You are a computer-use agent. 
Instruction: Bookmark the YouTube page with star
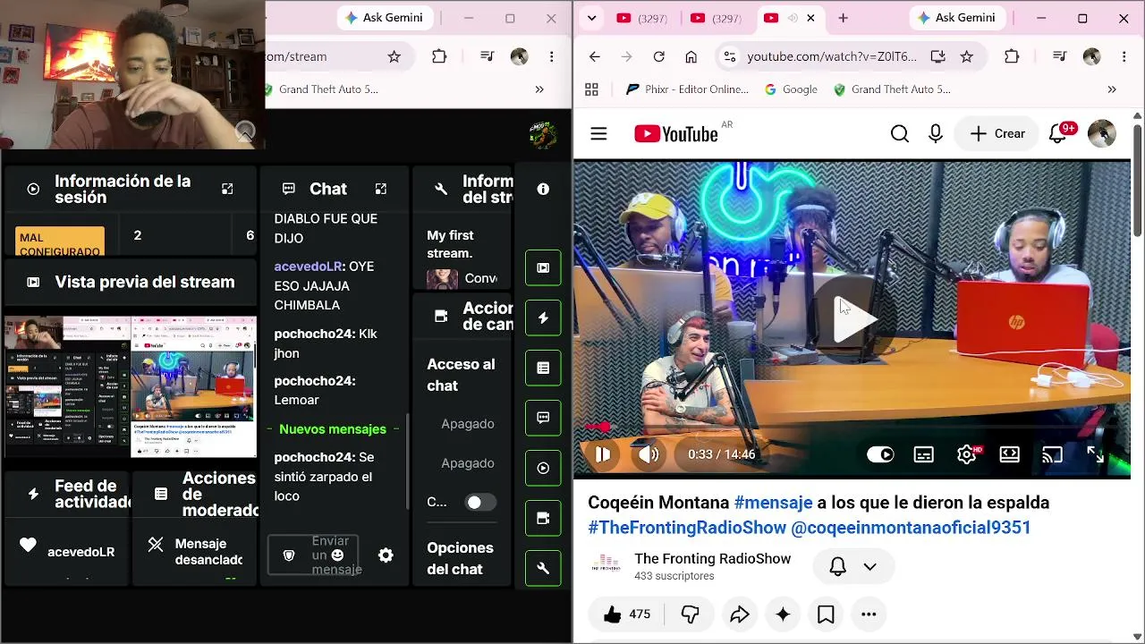[967, 56]
